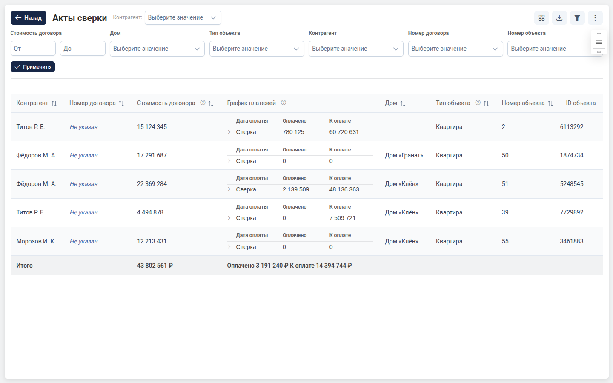Click the Применить apply button
The width and height of the screenshot is (613, 383).
pos(33,67)
